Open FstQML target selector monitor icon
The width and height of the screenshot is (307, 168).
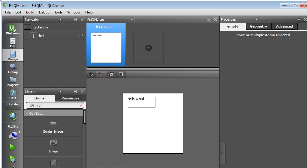13,135
